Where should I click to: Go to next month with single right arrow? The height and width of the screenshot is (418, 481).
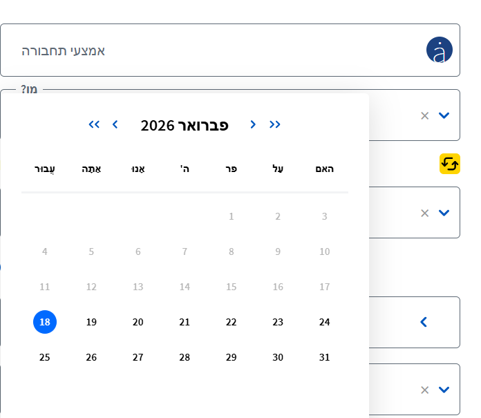point(253,124)
